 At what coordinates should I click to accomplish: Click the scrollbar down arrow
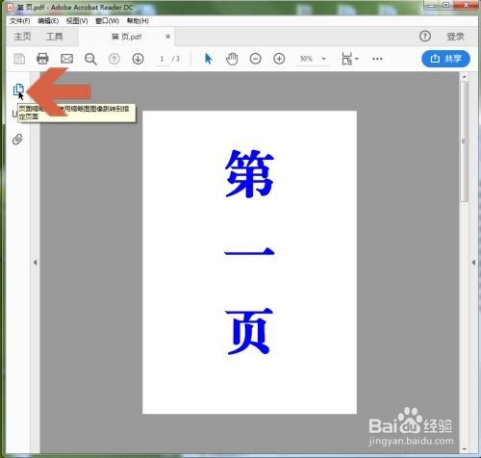coord(464,449)
